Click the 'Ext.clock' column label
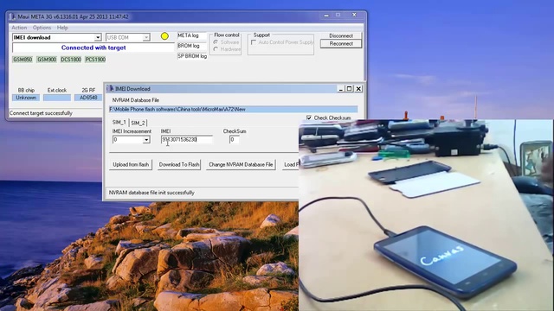The height and width of the screenshot is (311, 554). coord(57,90)
